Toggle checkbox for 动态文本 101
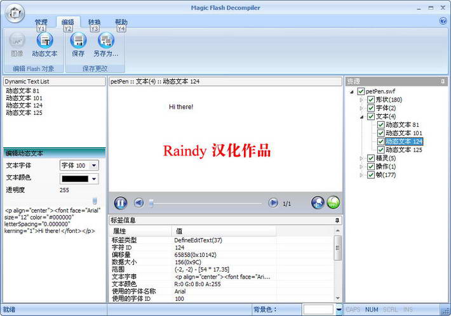 click(x=381, y=133)
